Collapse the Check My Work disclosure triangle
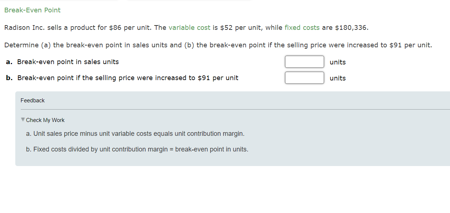The height and width of the screenshot is (213, 450). click(x=22, y=120)
